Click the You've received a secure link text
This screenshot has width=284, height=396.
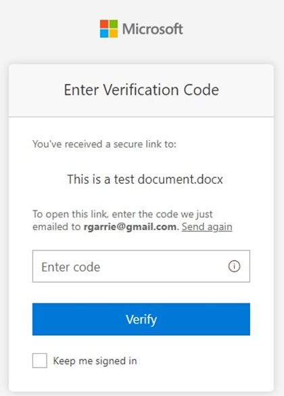[104, 144]
